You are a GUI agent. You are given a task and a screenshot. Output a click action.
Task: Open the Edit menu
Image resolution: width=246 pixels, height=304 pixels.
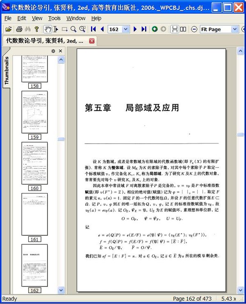(x=22, y=18)
